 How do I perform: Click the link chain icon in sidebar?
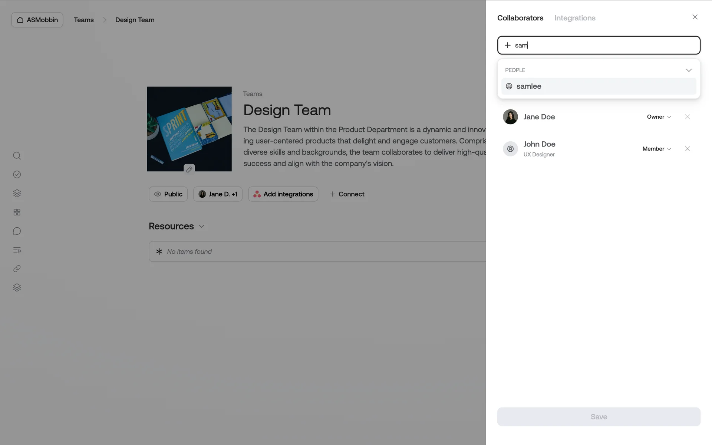pyautogui.click(x=17, y=269)
